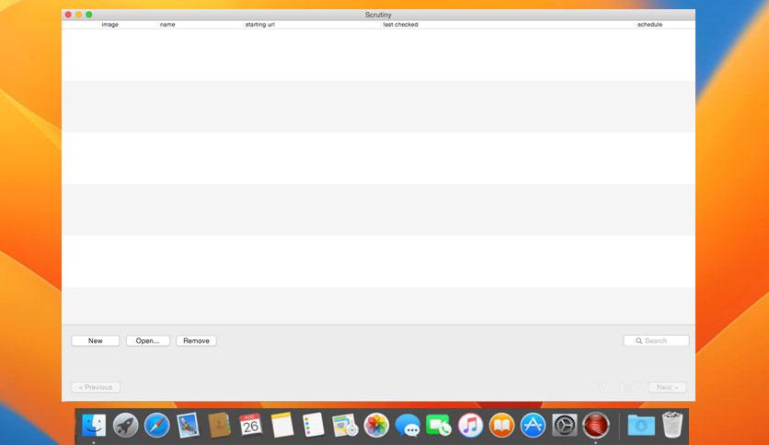
Task: Open FaceTime green icon in dock
Action: [439, 425]
